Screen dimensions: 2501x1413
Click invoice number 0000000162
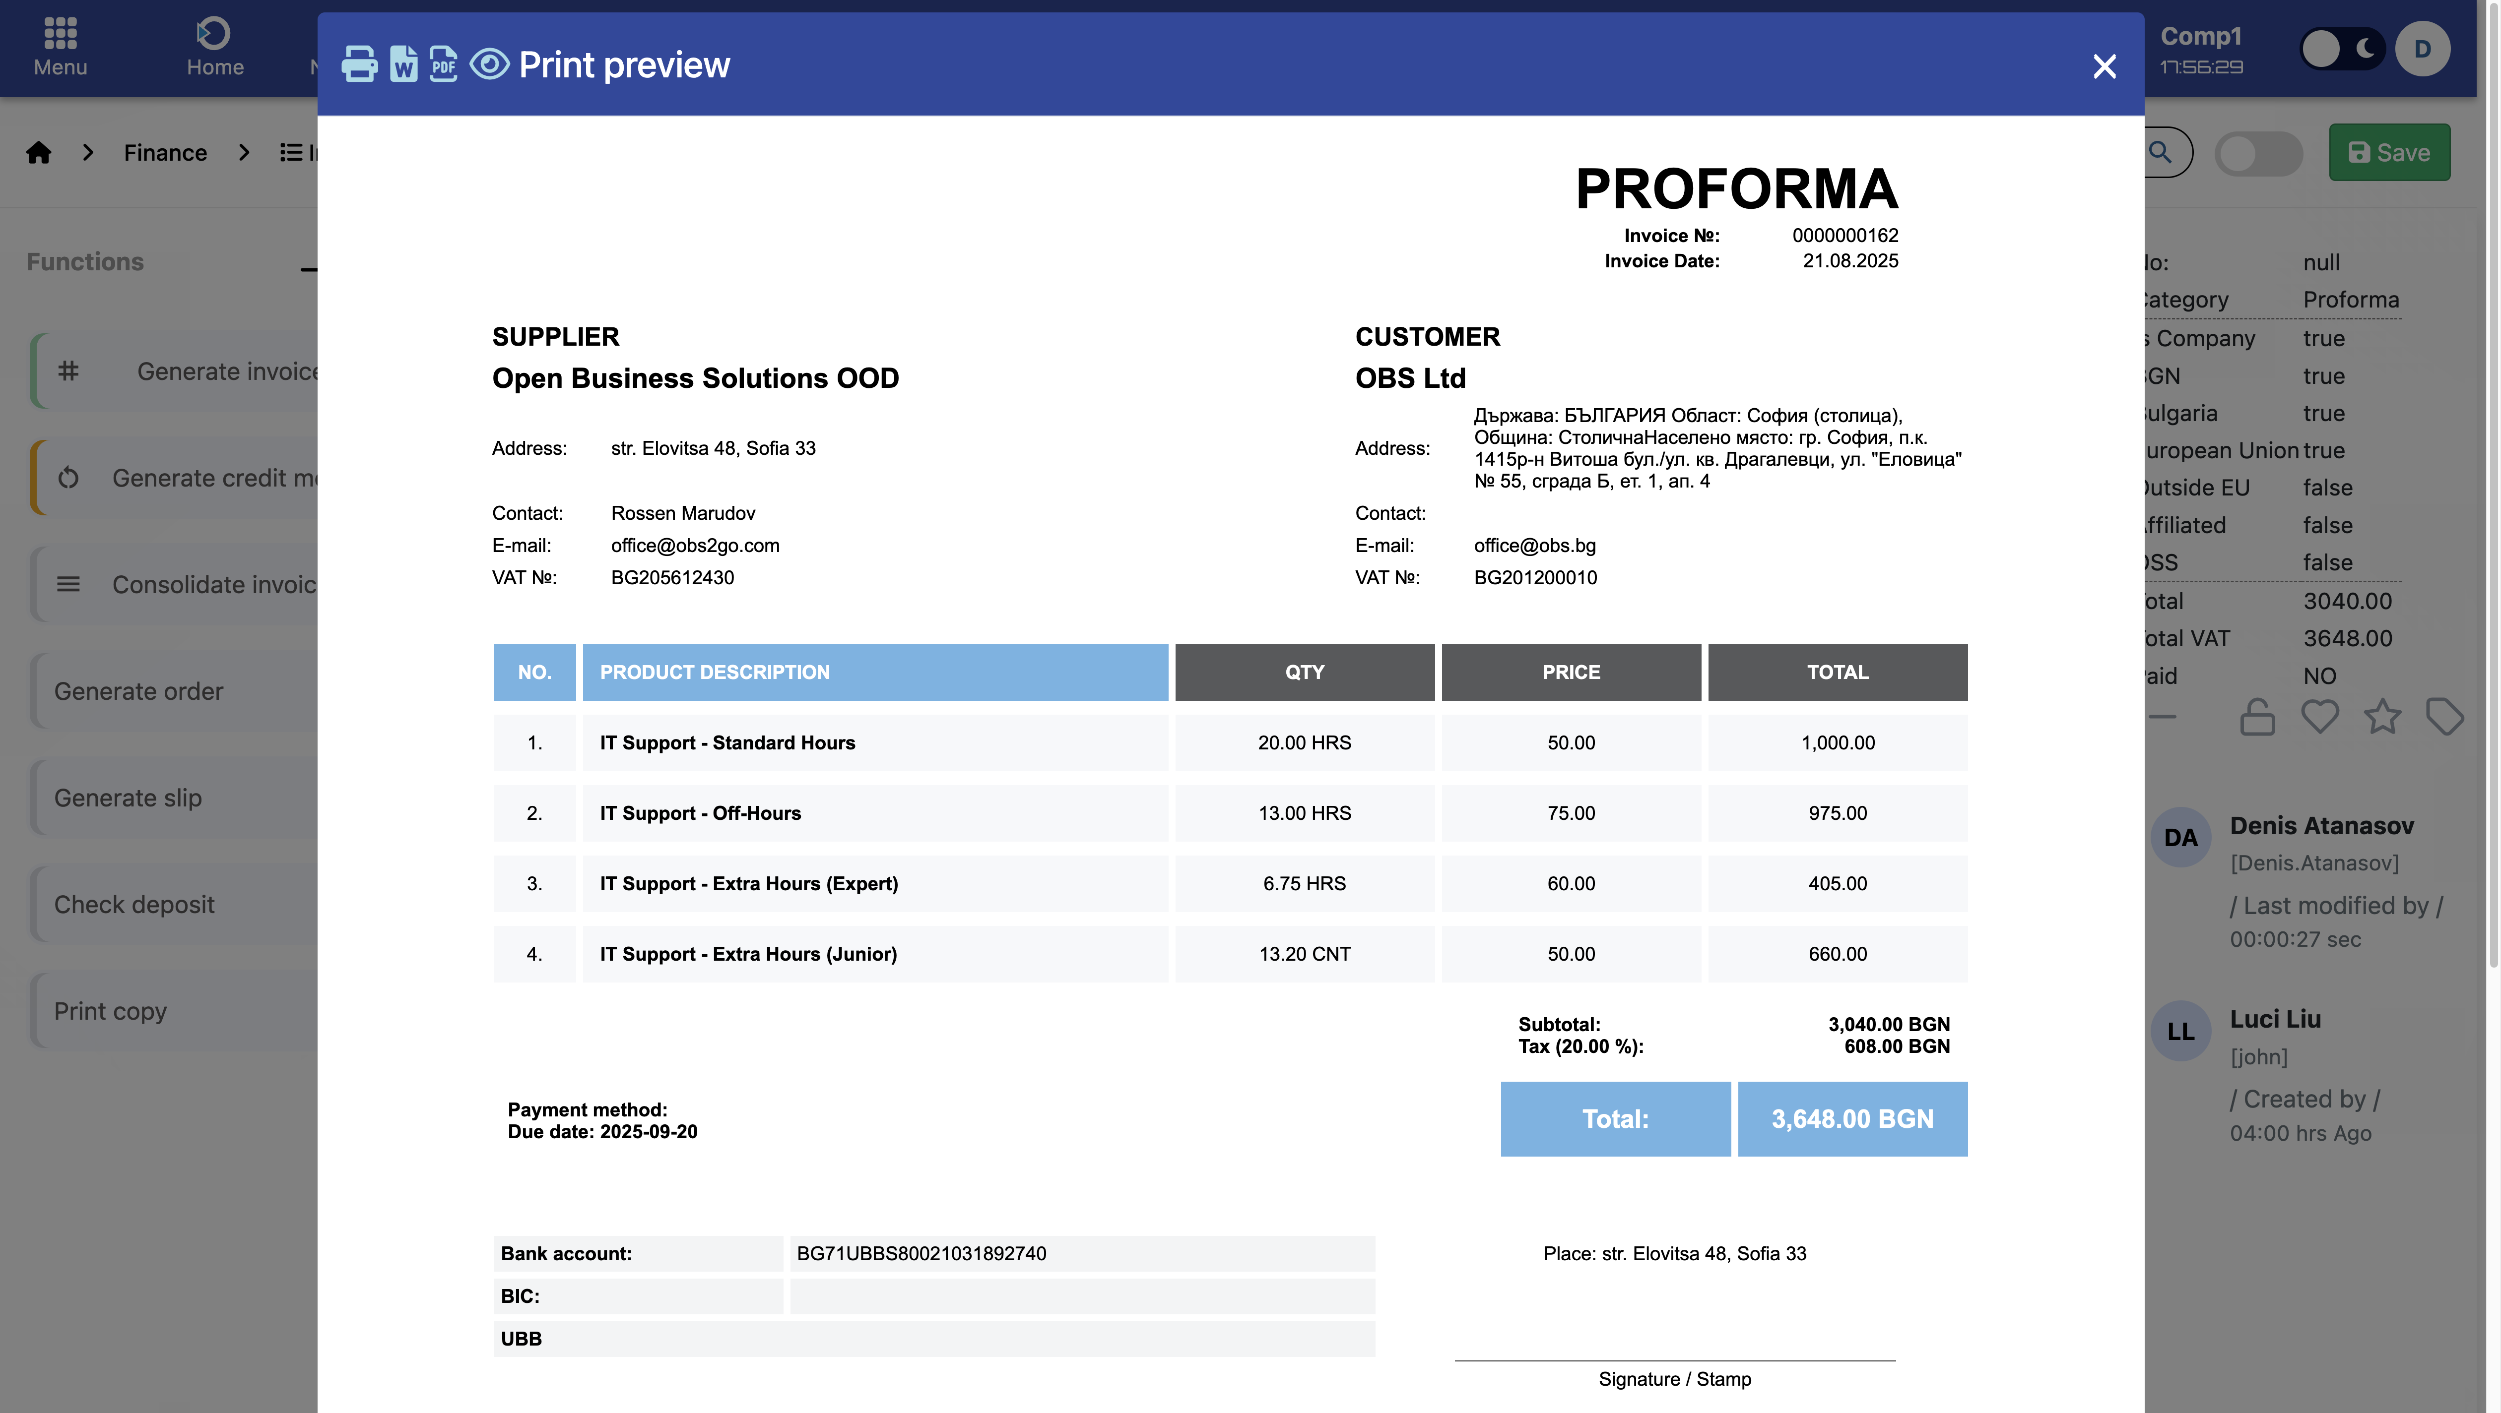1844,236
